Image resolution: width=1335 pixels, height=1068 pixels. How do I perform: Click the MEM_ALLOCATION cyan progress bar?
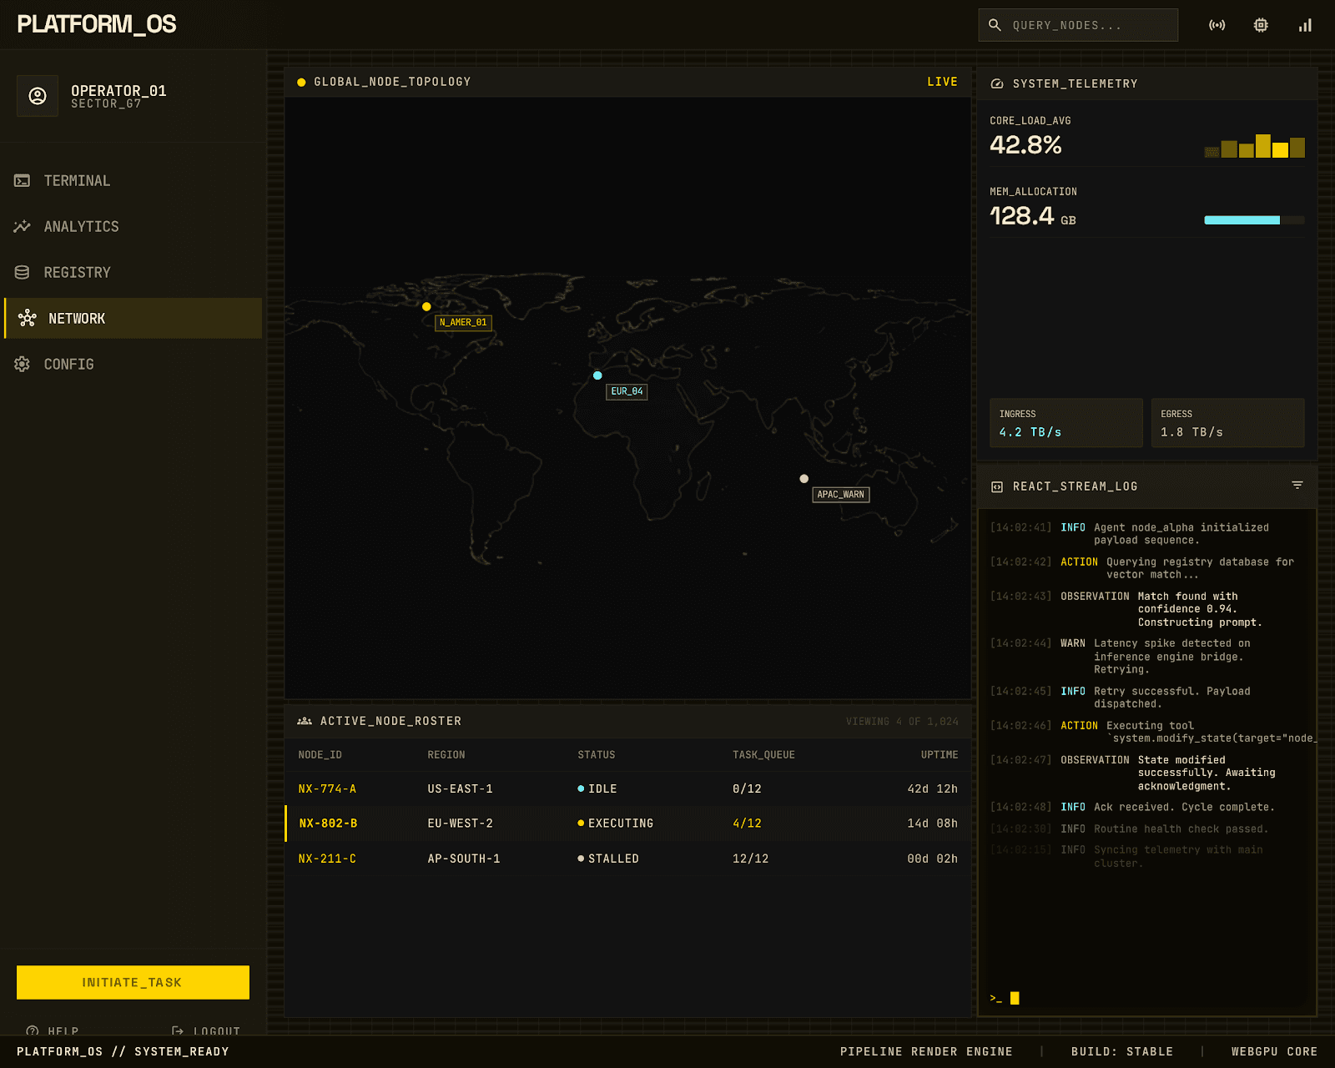point(1254,220)
